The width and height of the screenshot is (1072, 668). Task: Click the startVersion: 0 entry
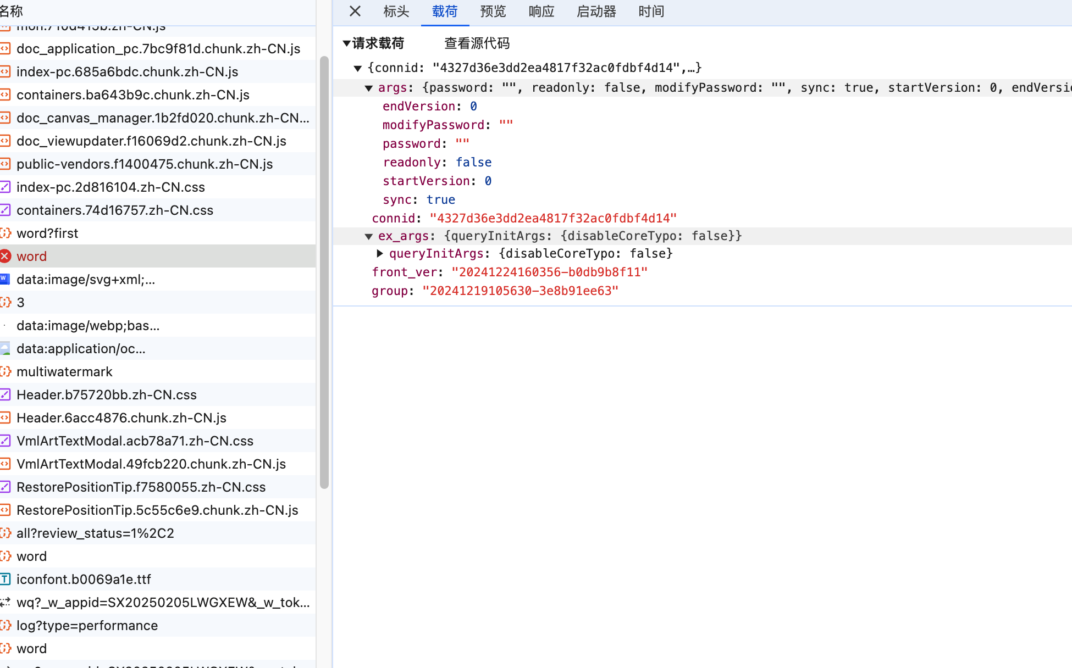(437, 181)
